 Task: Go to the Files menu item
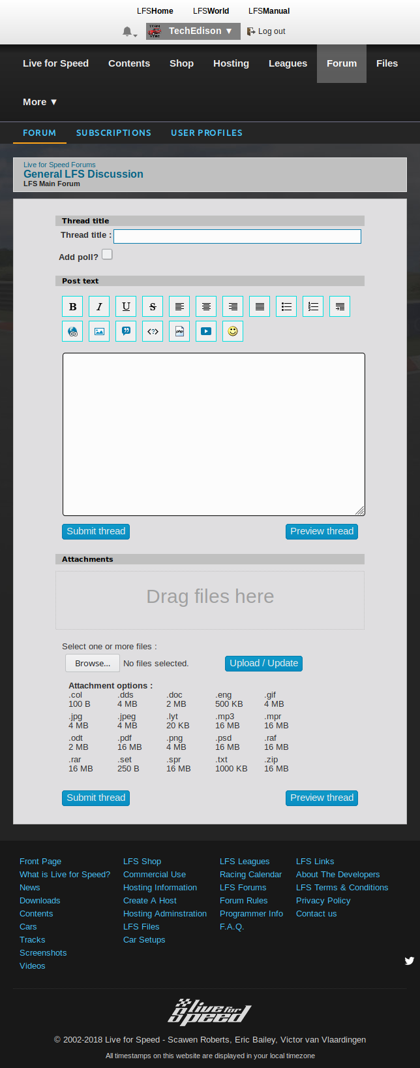(387, 63)
